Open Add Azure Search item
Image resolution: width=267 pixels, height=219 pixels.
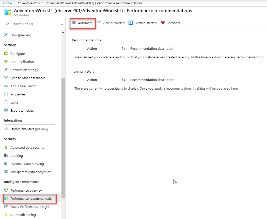[x=23, y=86]
